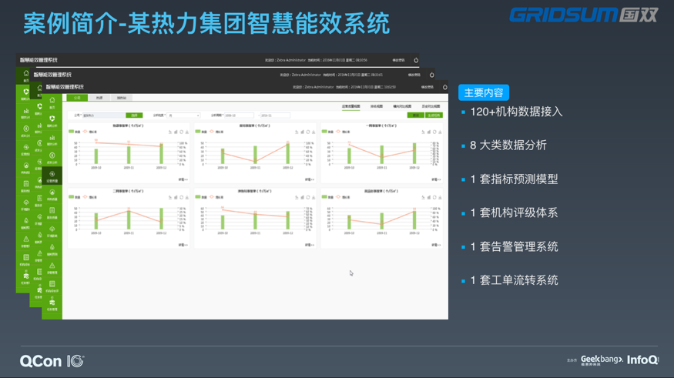Refresh the bottom-right chart
The width and height of the screenshot is (674, 378).
(x=434, y=197)
